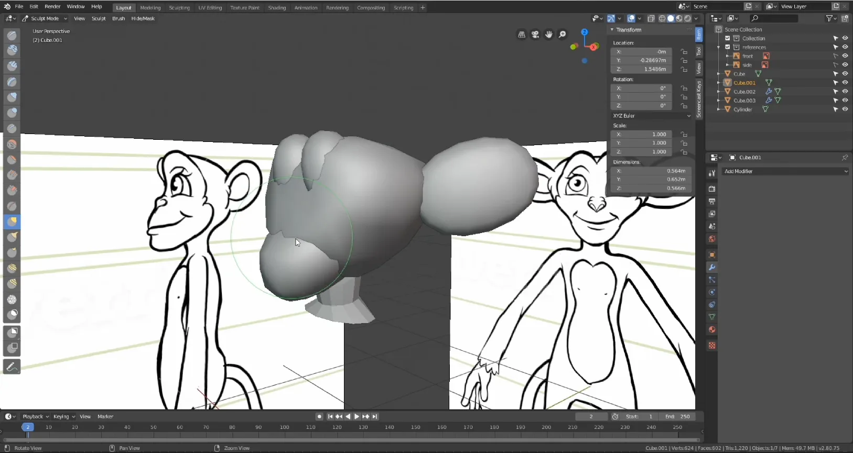This screenshot has width=853, height=453.
Task: Select the Snake Hook brush
Action: click(12, 237)
